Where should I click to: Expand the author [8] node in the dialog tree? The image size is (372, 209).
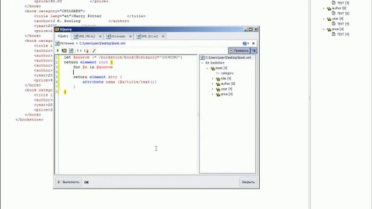[x=213, y=84]
